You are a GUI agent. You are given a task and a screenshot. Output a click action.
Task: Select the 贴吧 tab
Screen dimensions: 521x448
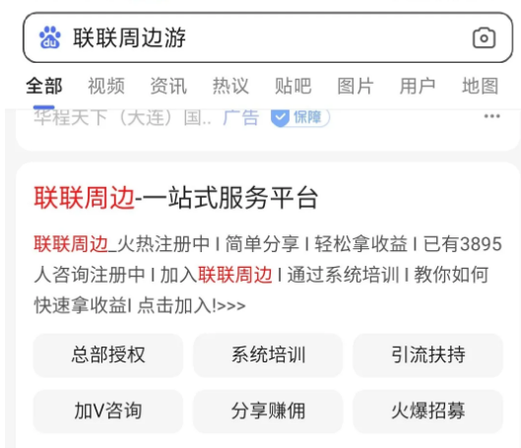[293, 86]
